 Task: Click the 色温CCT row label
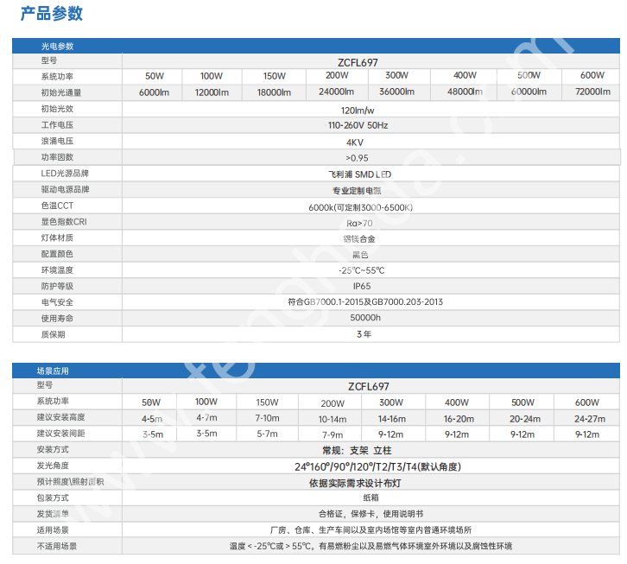click(57, 206)
